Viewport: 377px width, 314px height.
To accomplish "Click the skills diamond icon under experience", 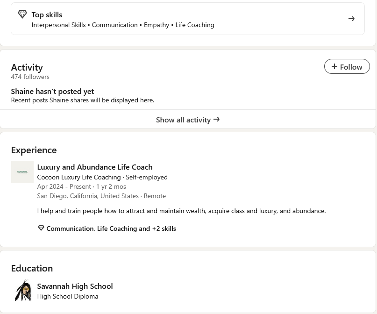I will click(41, 228).
